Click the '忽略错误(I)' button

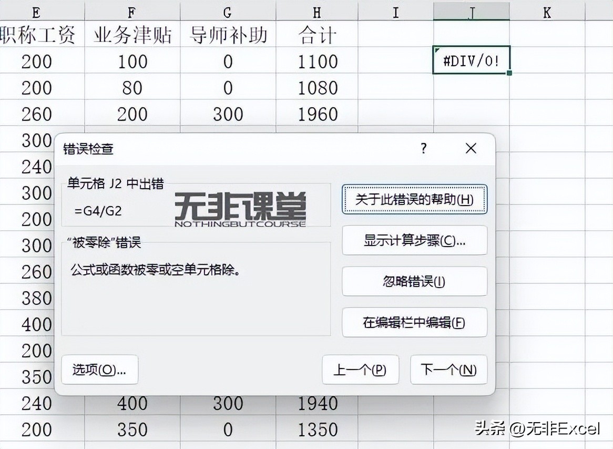[414, 281]
